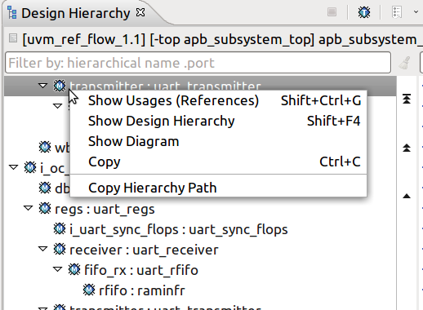Click the module icon of the i_oc row
Viewport: 423px width, 310px height.
point(30,167)
